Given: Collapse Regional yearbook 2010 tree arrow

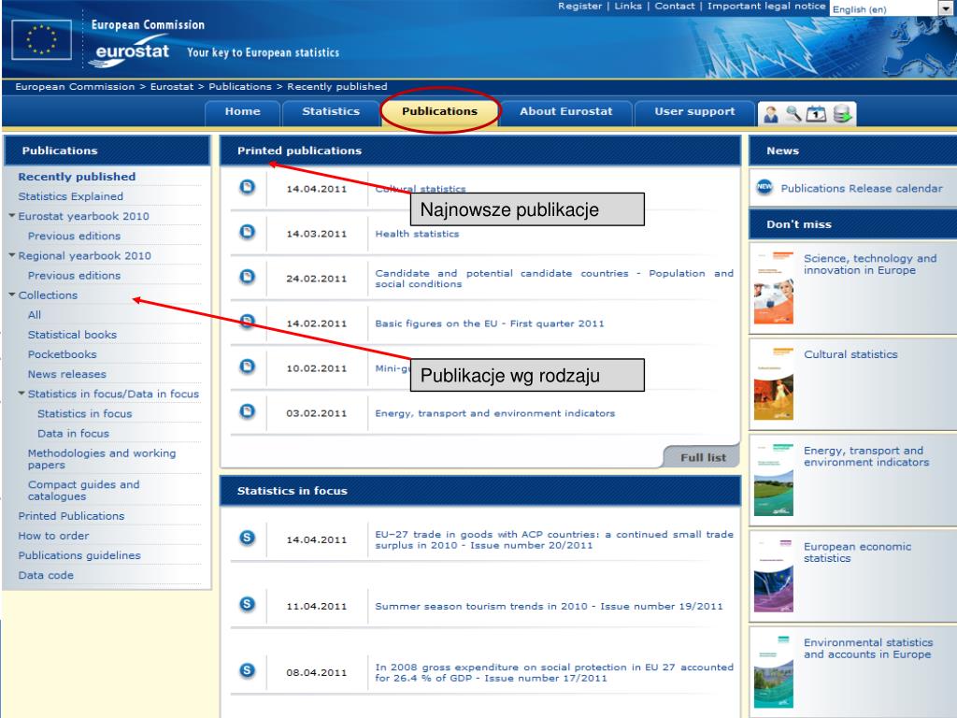Looking at the screenshot, I should tap(11, 255).
